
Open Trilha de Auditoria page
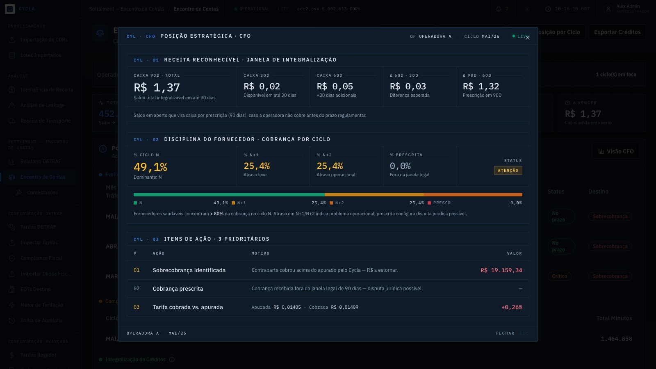[x=41, y=321]
